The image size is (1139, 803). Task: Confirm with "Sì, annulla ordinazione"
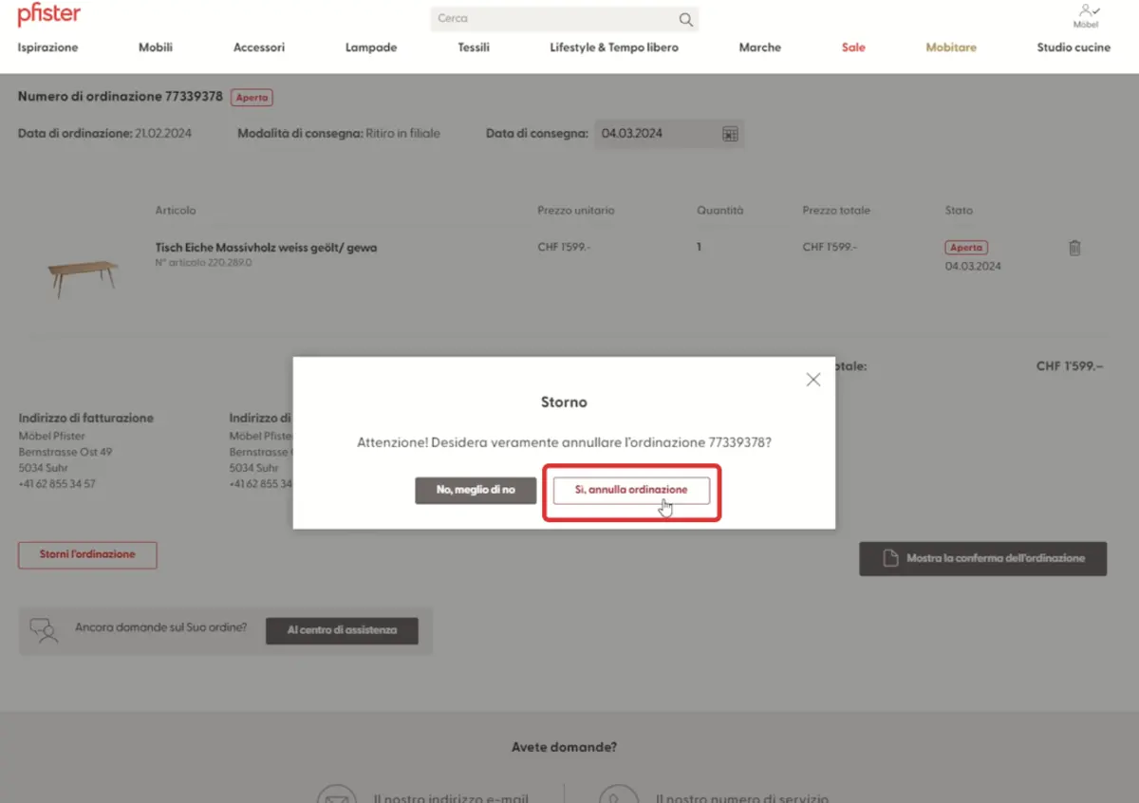tap(631, 490)
